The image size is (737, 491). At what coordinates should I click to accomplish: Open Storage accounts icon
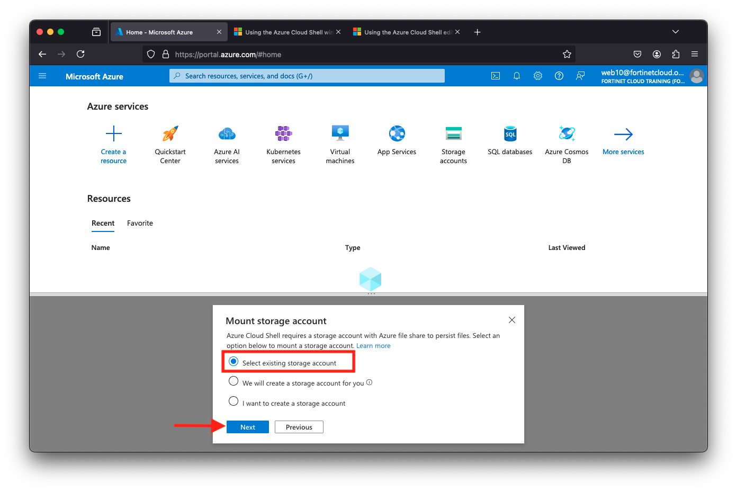(x=454, y=133)
